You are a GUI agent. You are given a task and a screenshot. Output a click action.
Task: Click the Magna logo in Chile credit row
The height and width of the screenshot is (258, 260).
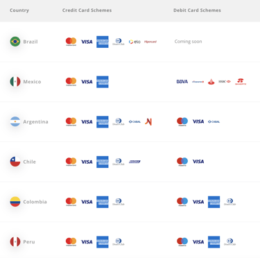coord(135,162)
